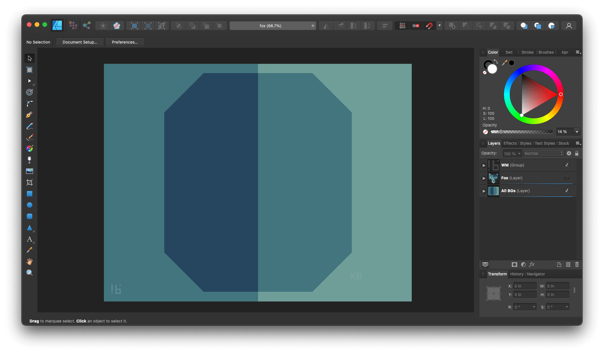Open Document Setup

80,42
